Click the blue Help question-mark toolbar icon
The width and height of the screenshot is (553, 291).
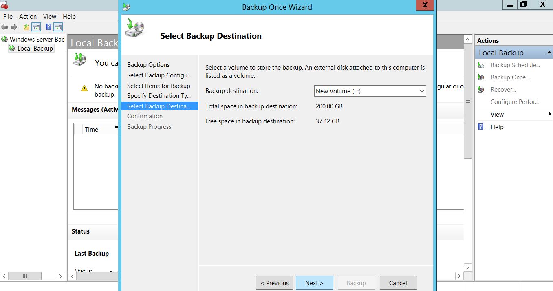point(48,27)
